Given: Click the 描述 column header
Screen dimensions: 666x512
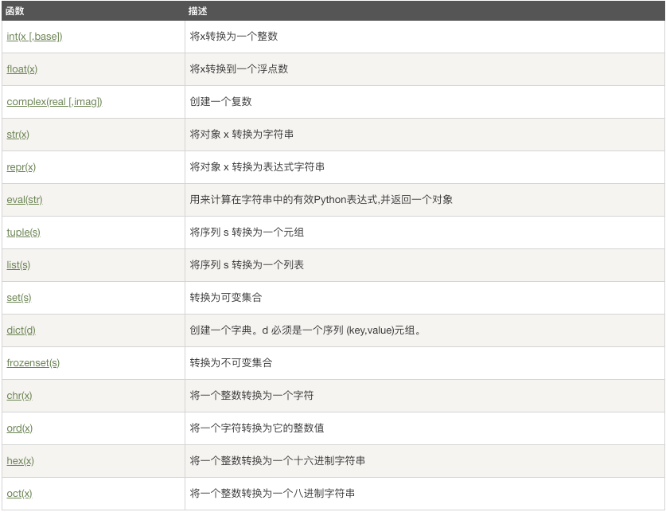Looking at the screenshot, I should pyautogui.click(x=198, y=11).
